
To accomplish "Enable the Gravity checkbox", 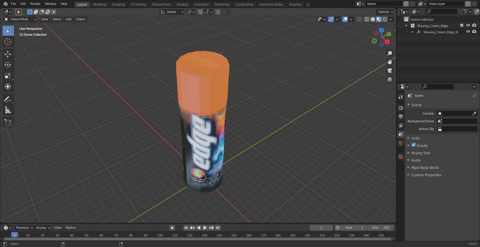I will [x=414, y=145].
